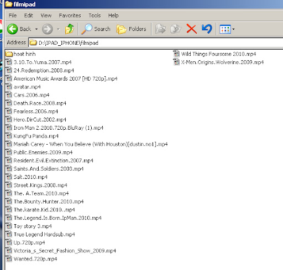Open the Forward history dropdown arrow
This screenshot has height=270, width=283.
(x=58, y=29)
